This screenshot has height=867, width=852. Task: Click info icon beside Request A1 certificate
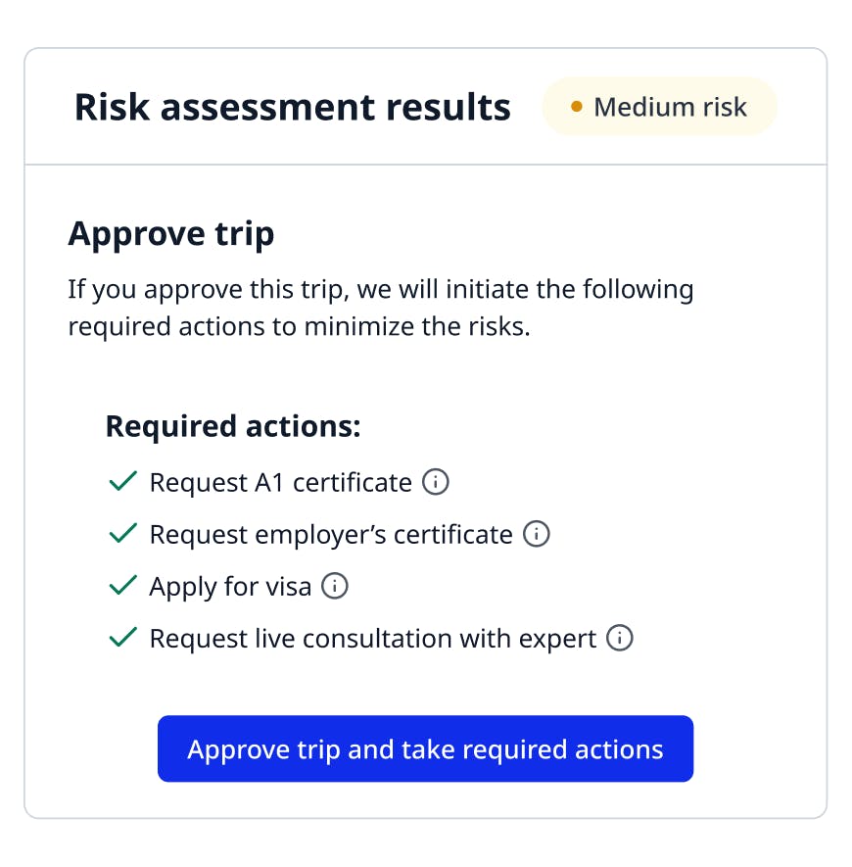436,482
